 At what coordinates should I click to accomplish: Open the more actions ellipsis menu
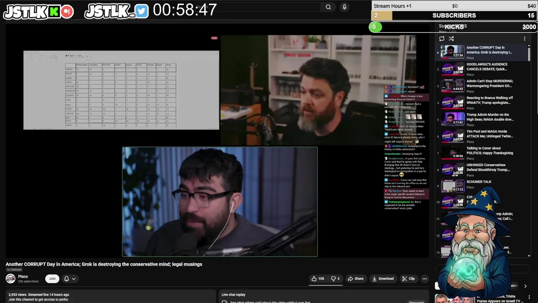tap(425, 279)
